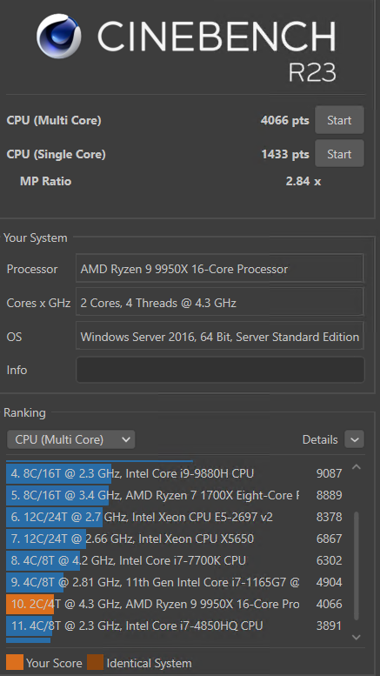Click the orange Your Score color swatch
The width and height of the screenshot is (380, 676).
click(x=15, y=662)
